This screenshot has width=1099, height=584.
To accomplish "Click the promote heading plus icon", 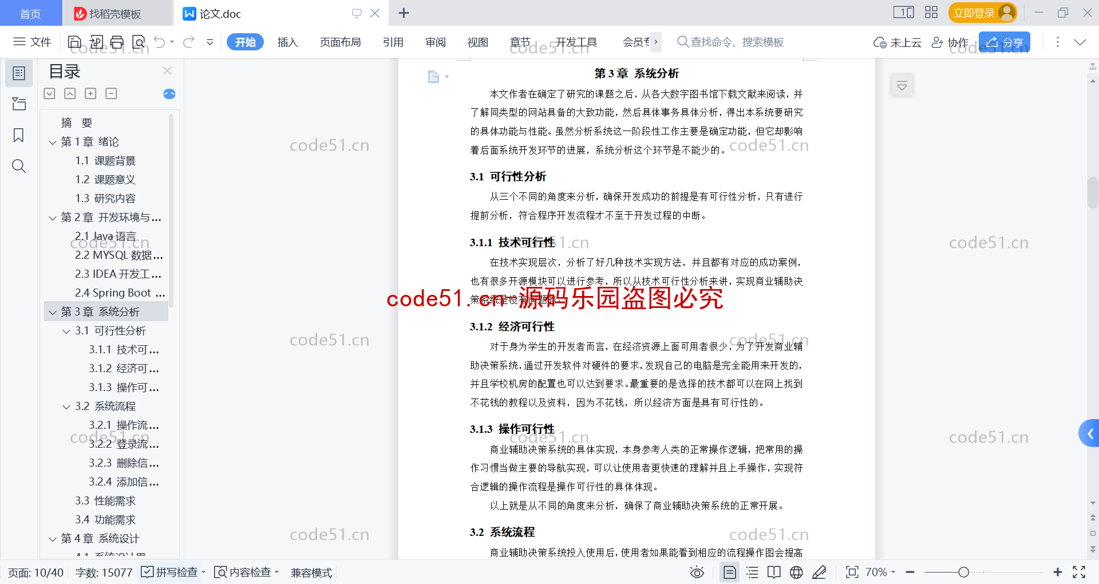I will 90,93.
